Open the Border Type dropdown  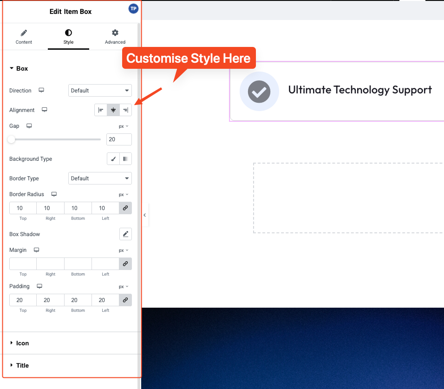100,178
